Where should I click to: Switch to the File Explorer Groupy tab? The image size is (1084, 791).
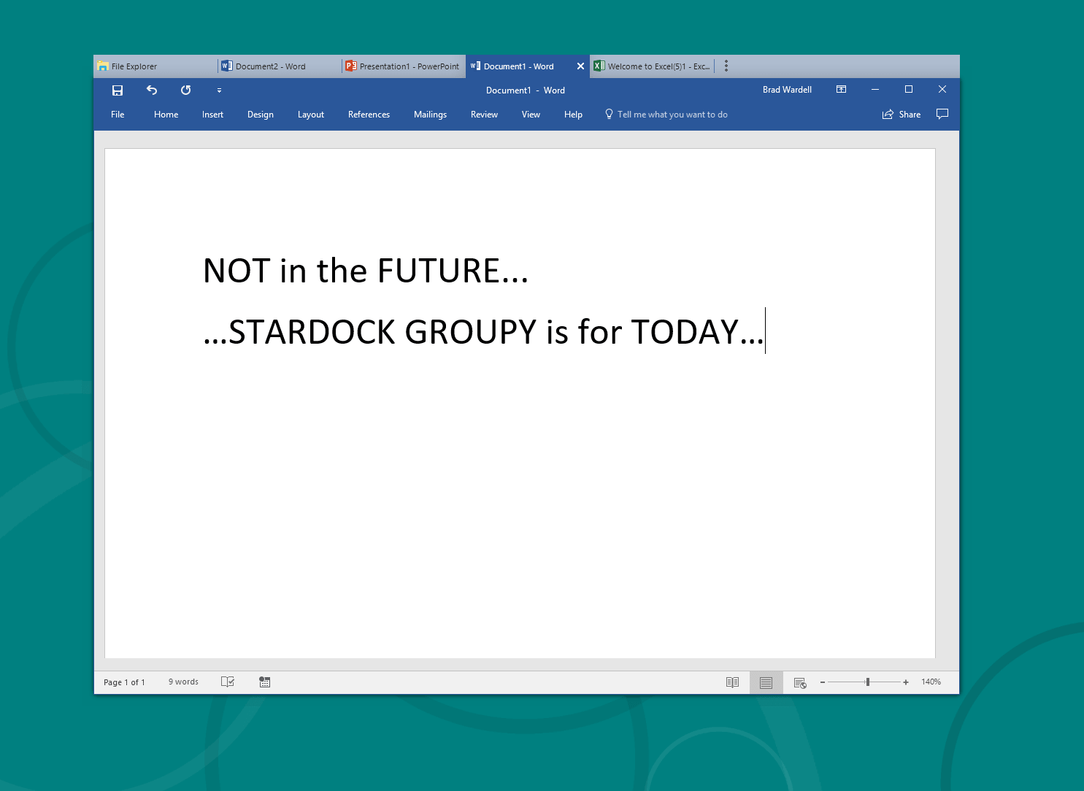tap(155, 66)
